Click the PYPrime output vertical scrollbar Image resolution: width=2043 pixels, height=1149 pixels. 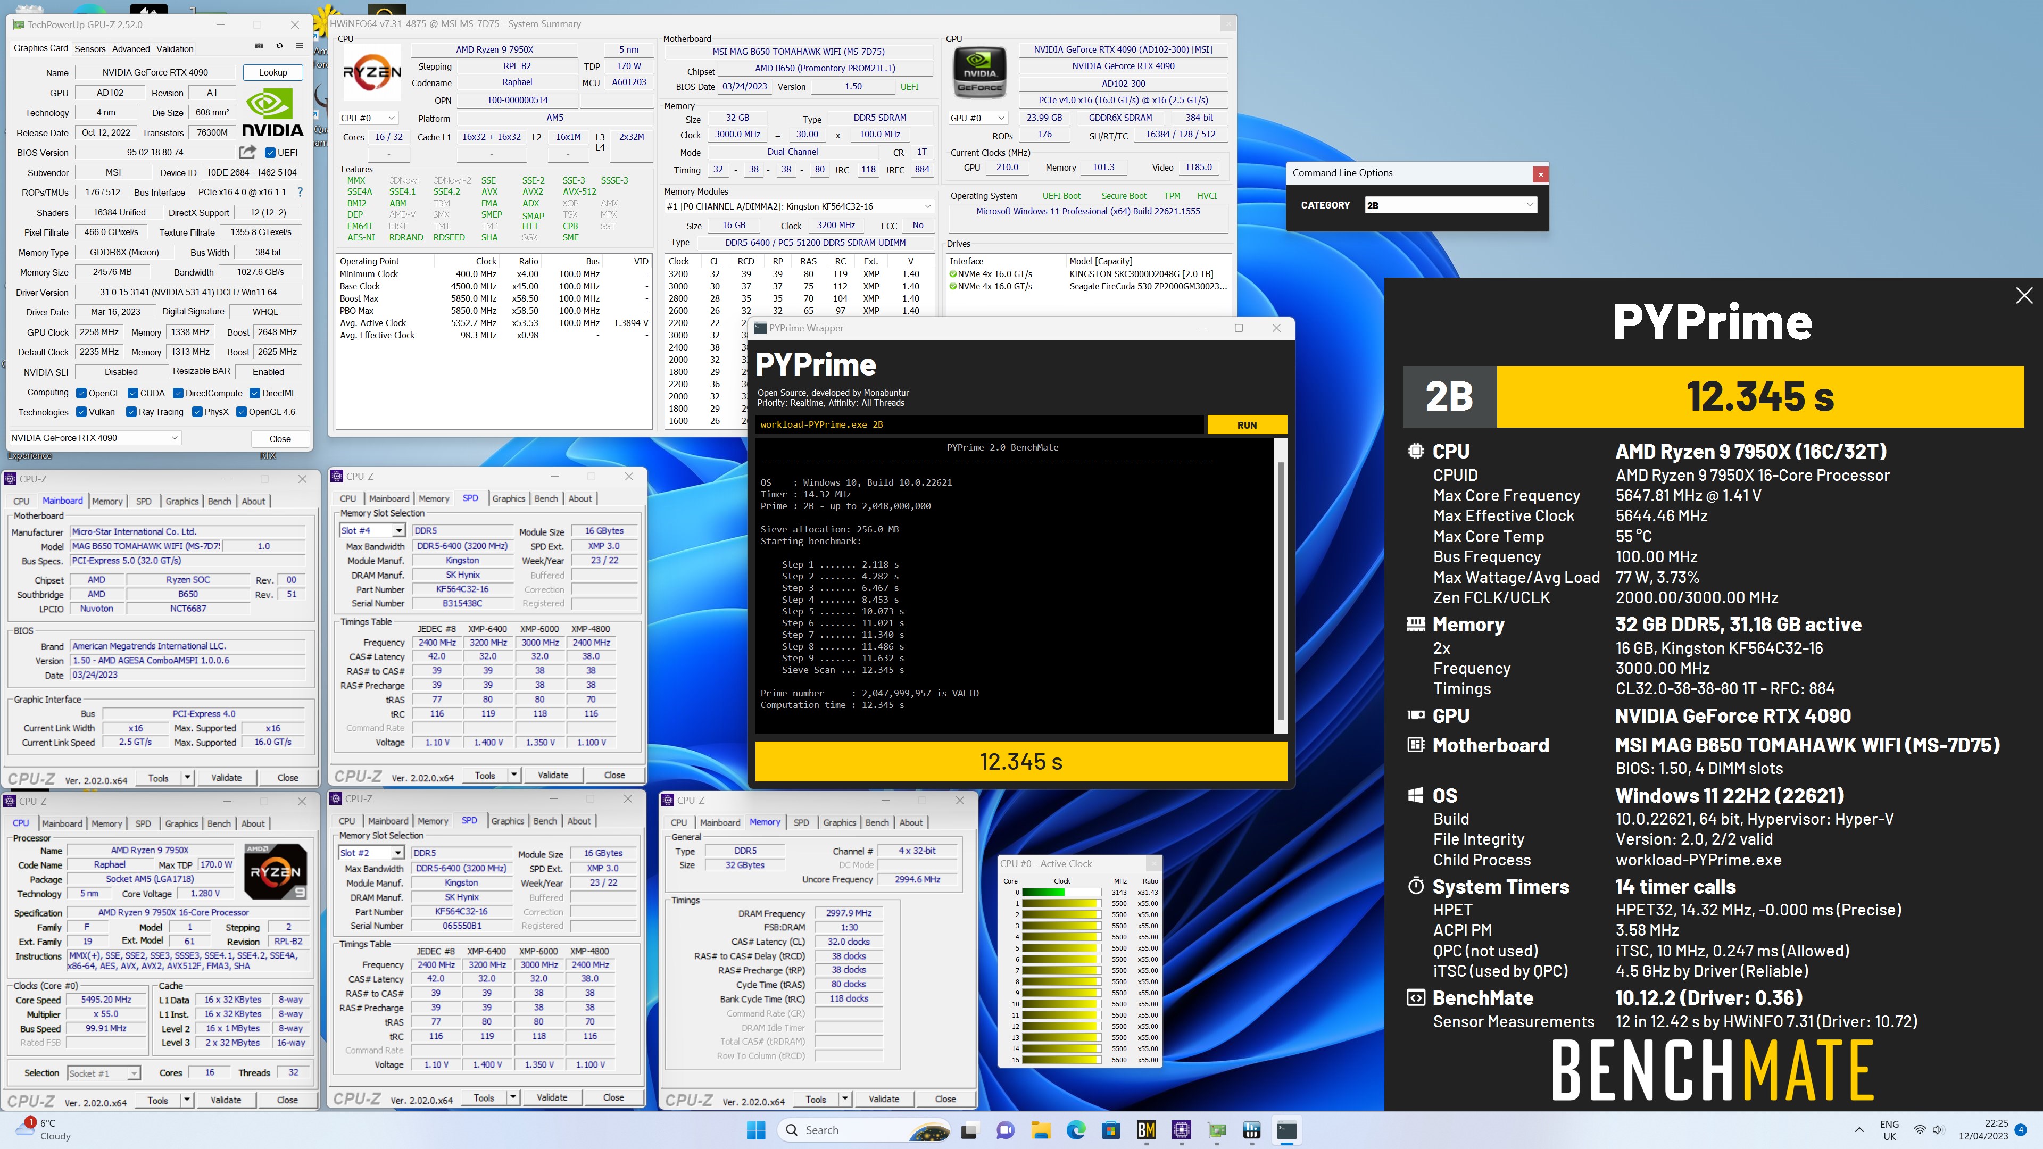click(x=1279, y=587)
